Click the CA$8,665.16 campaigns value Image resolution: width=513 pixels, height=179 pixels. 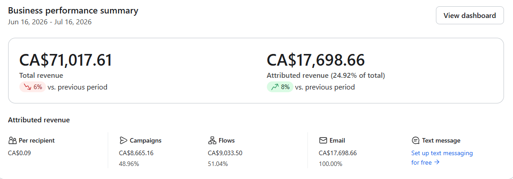[136, 153]
